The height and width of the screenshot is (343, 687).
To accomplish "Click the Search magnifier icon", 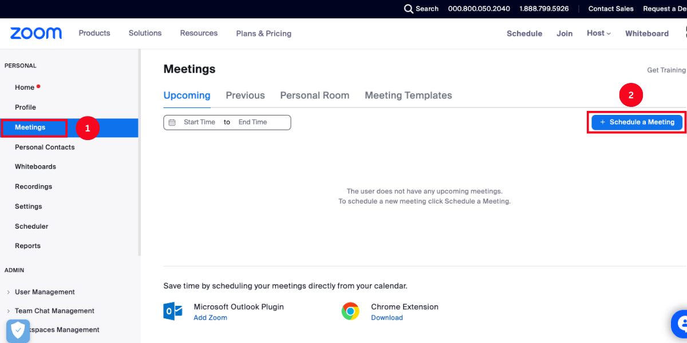I will point(408,9).
